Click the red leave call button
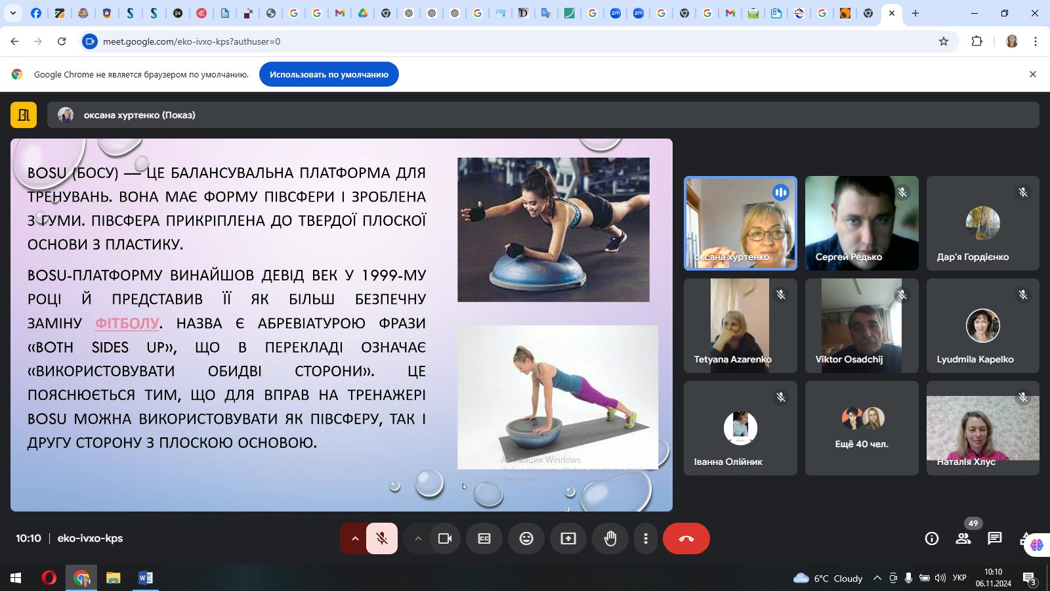1050x591 pixels. point(686,538)
